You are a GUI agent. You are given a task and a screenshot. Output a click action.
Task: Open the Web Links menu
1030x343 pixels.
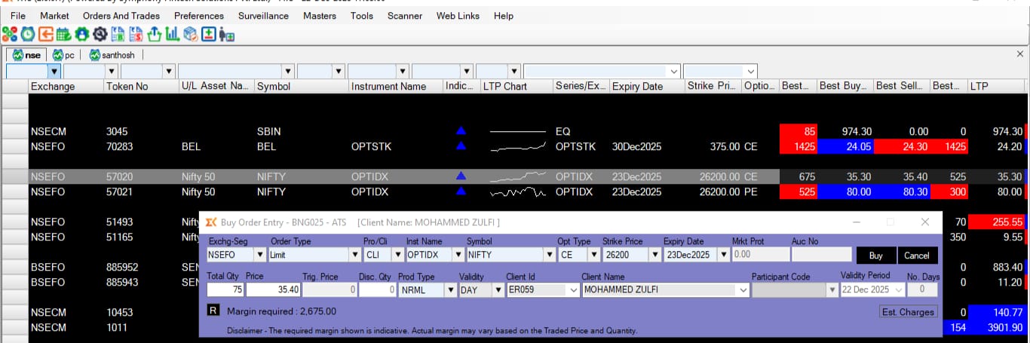tap(458, 15)
